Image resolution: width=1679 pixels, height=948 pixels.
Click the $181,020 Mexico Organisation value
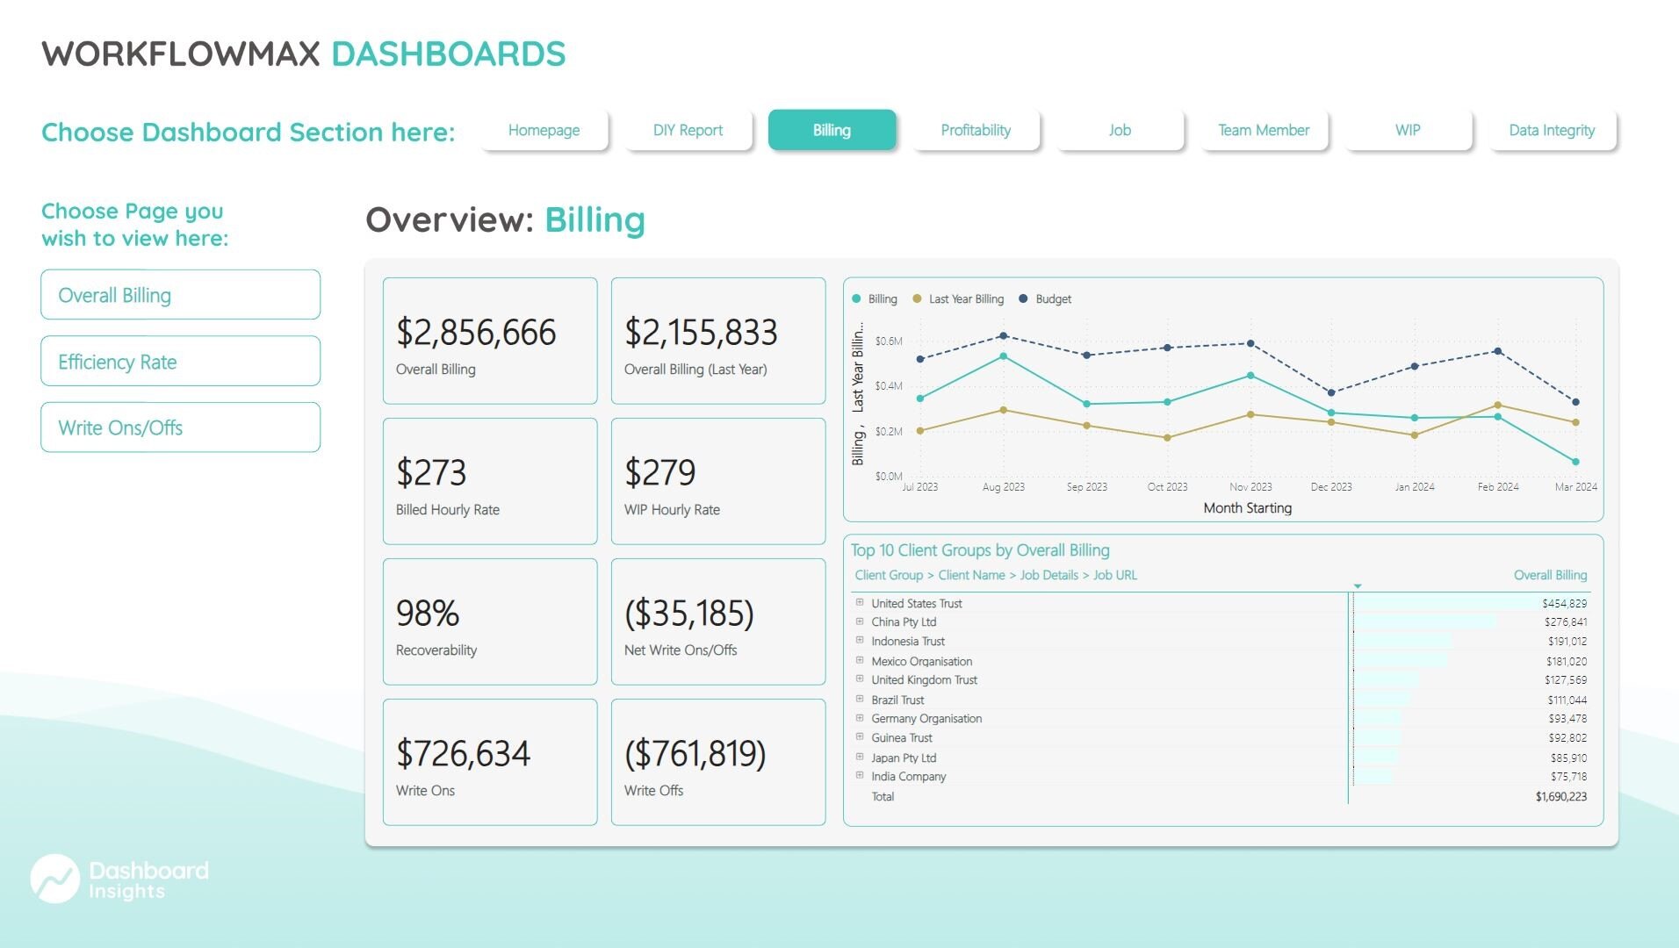[x=1567, y=662]
